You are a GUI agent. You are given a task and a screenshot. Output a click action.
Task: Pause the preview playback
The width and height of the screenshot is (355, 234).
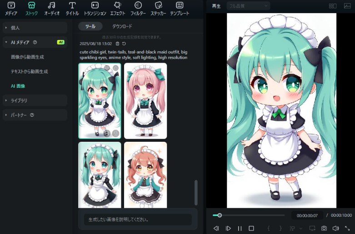pos(240,229)
